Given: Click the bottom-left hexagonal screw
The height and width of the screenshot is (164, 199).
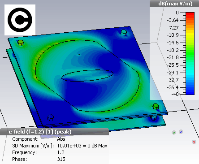Looking at the screenshot, I should coord(50,117).
